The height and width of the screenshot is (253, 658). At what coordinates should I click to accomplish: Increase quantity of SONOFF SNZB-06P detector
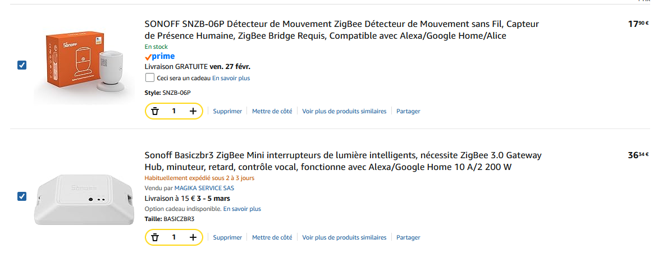pyautogui.click(x=193, y=111)
